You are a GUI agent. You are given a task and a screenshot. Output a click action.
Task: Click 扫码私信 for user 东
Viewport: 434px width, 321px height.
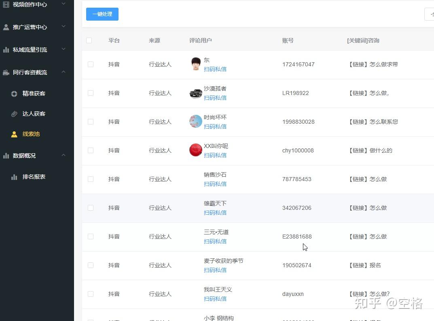point(215,69)
